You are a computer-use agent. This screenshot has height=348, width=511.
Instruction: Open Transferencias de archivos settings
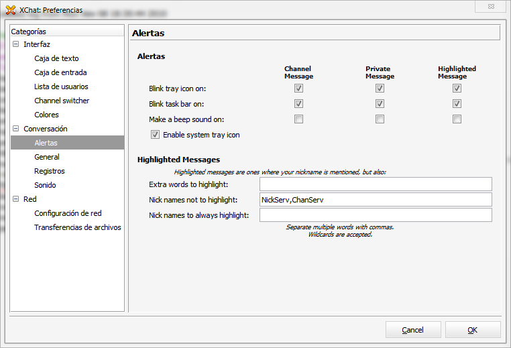click(78, 227)
